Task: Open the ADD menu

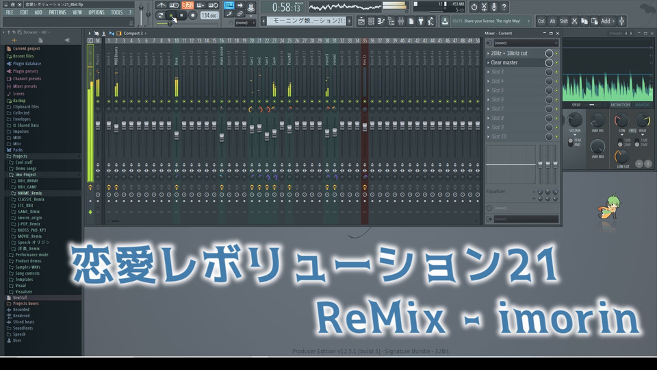Action: (x=38, y=12)
